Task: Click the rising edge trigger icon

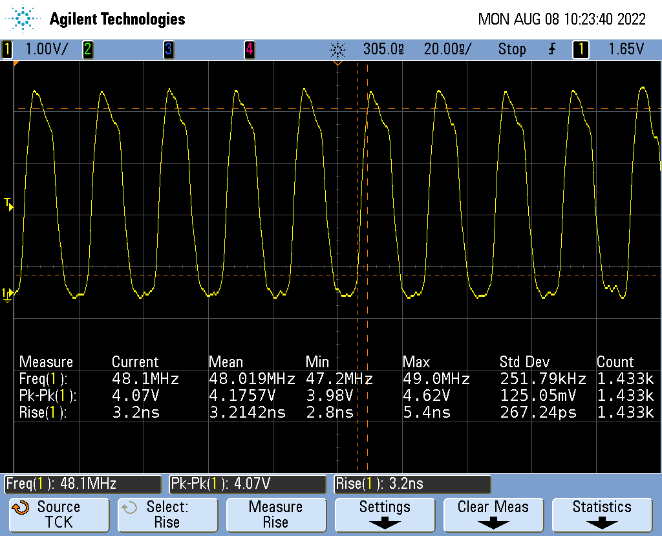Action: tap(551, 49)
